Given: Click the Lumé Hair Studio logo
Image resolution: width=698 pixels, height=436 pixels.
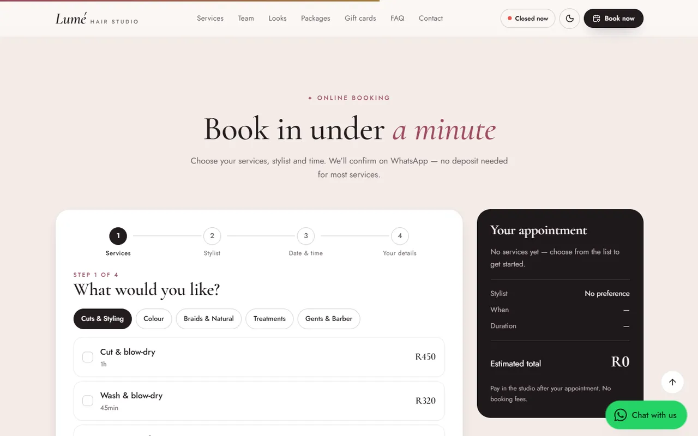Looking at the screenshot, I should (x=97, y=19).
